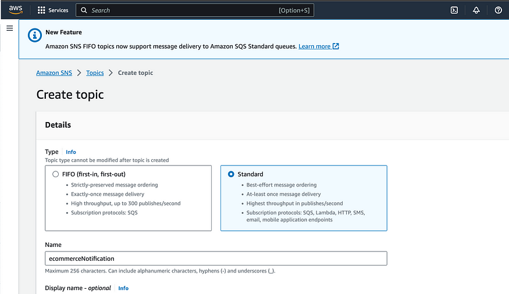Open Info link next to Display name
The height and width of the screenshot is (294, 509).
click(x=123, y=288)
